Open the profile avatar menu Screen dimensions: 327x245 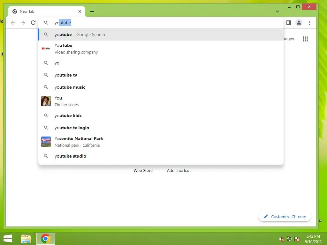299,23
